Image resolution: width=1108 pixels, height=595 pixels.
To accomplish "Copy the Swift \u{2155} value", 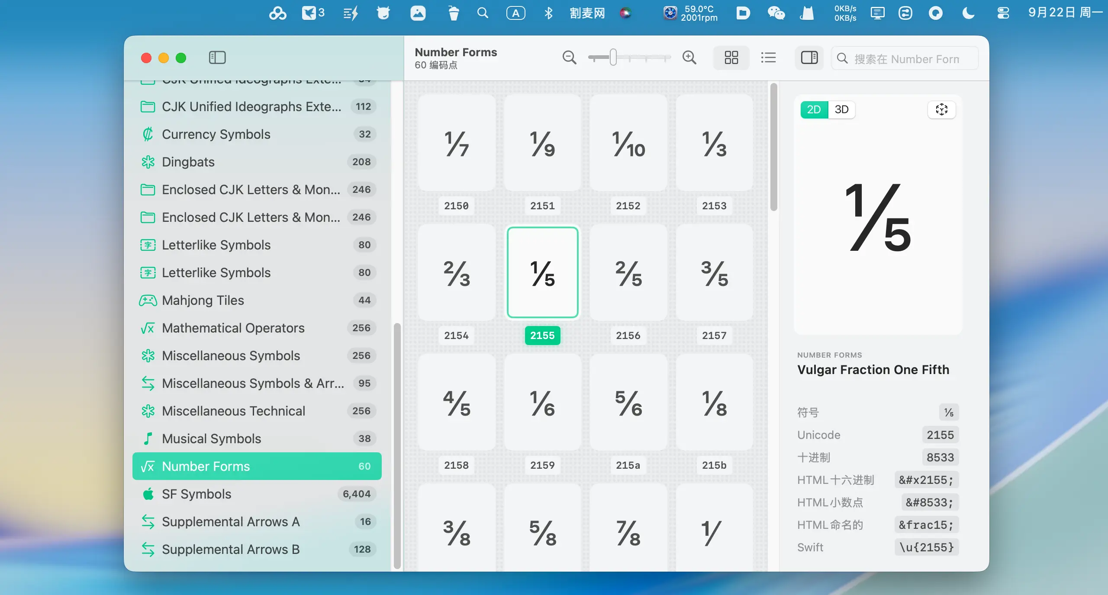I will [x=926, y=547].
